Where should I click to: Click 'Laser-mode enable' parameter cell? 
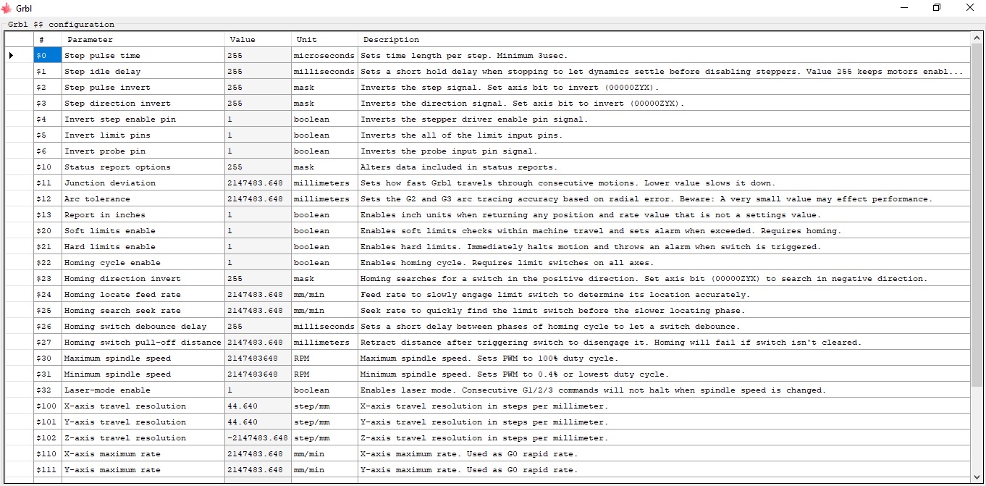(143, 390)
